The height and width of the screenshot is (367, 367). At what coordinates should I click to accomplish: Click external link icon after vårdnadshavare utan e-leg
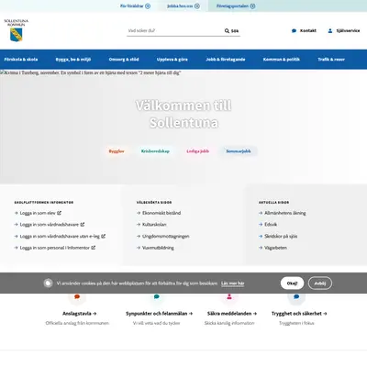[104, 236]
